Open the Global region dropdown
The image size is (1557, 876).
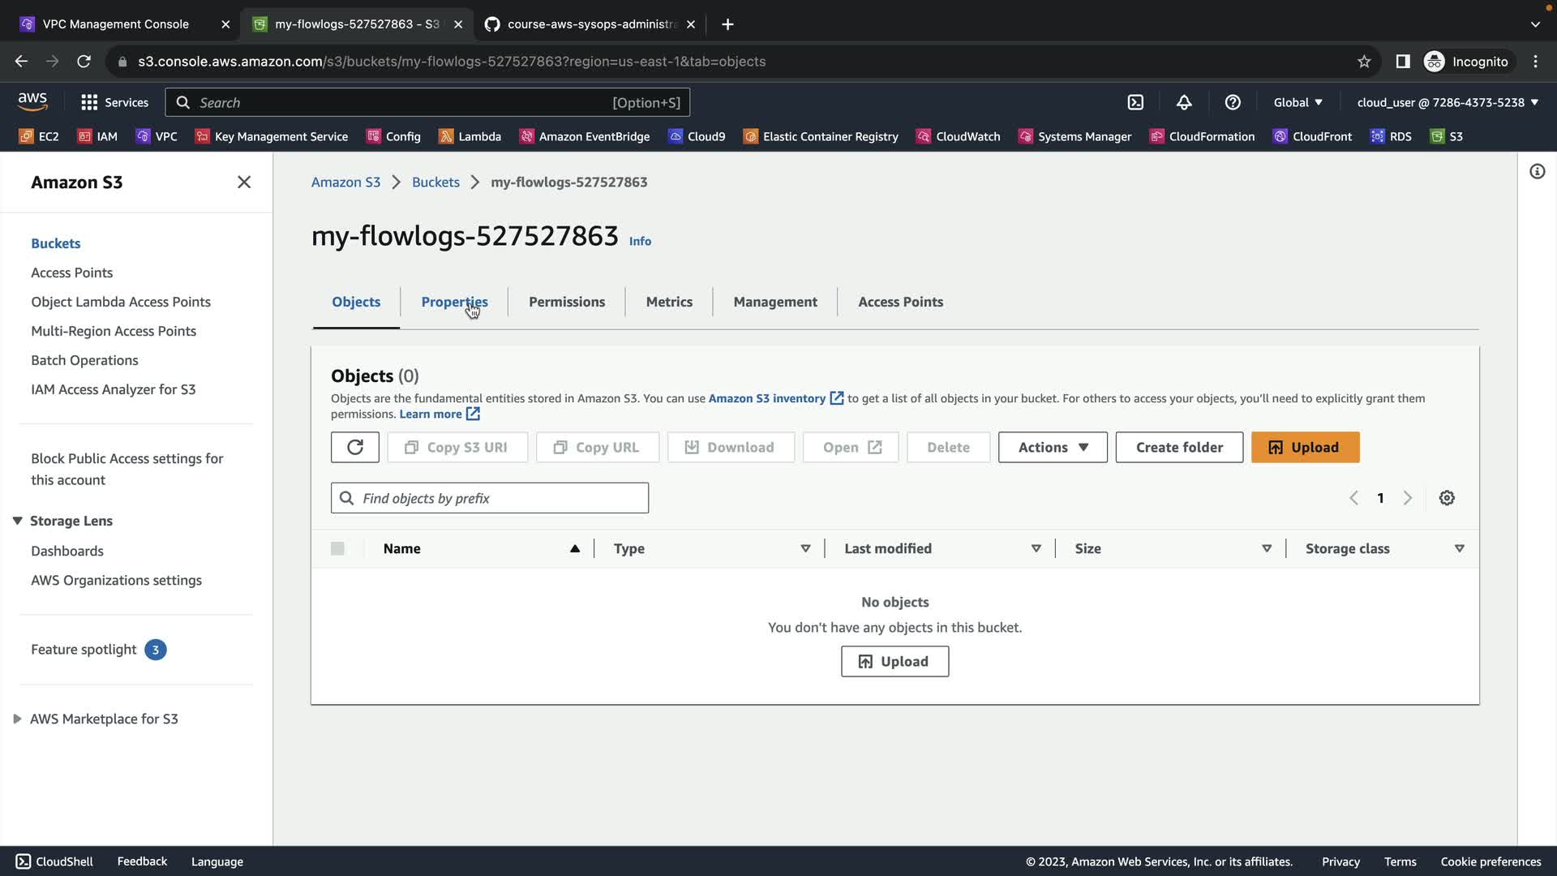tap(1297, 102)
